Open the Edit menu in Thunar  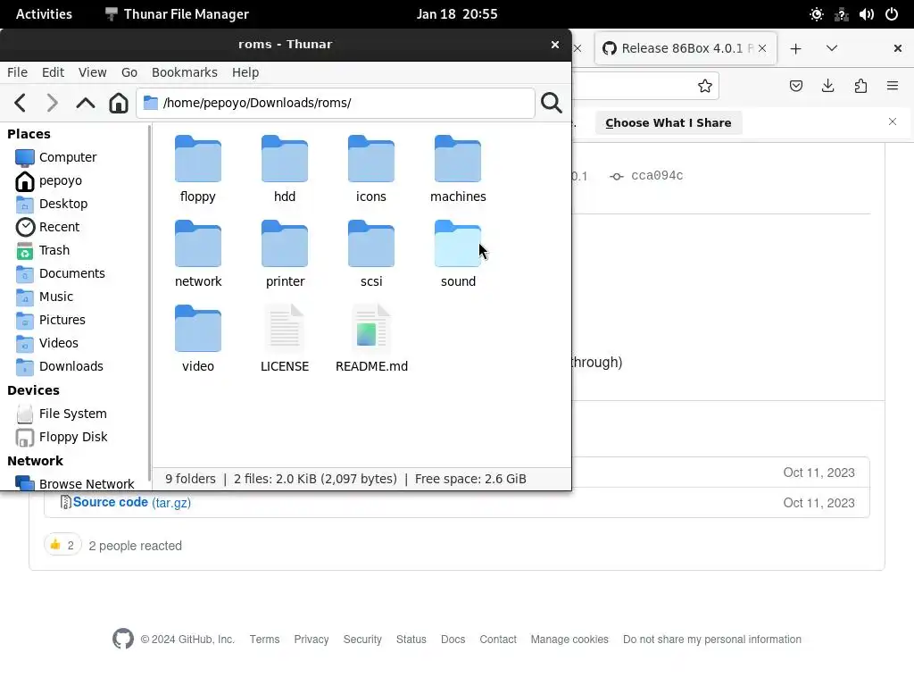click(x=53, y=72)
